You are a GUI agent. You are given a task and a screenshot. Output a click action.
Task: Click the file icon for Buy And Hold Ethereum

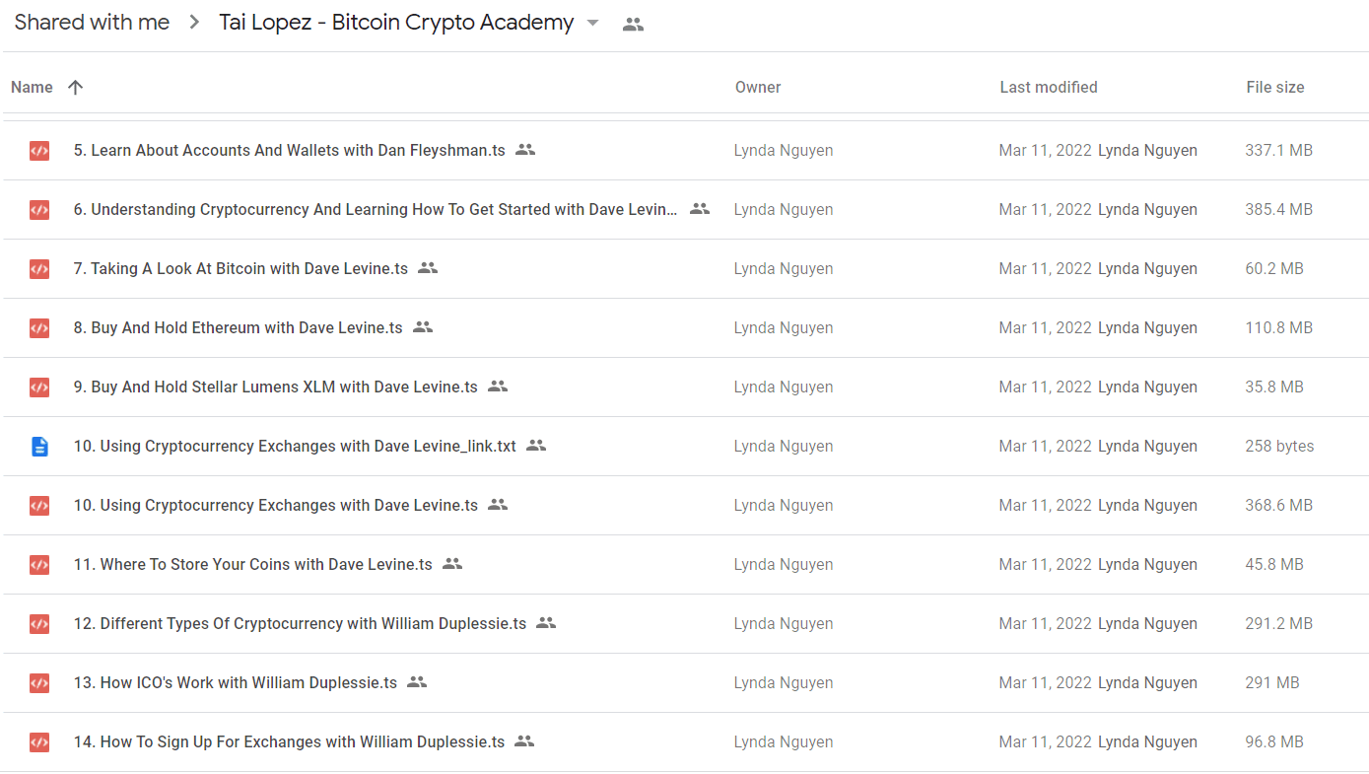(x=39, y=328)
